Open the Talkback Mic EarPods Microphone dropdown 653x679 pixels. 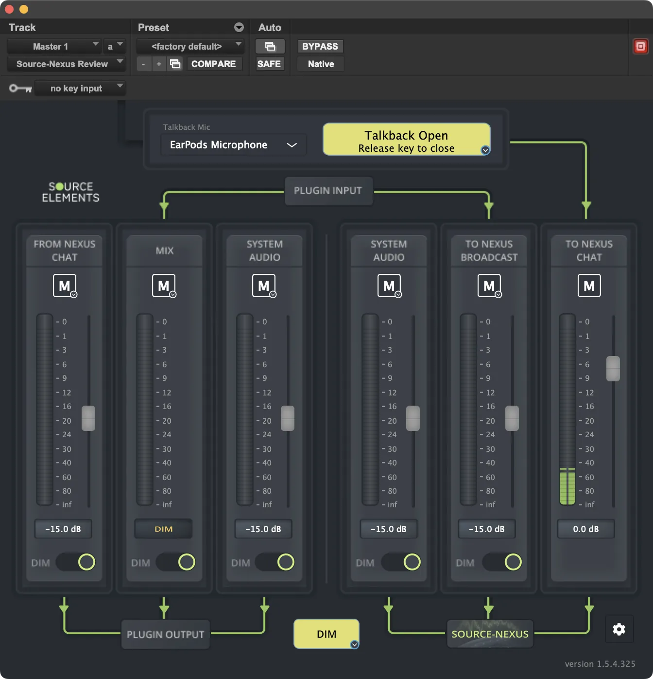(x=234, y=145)
